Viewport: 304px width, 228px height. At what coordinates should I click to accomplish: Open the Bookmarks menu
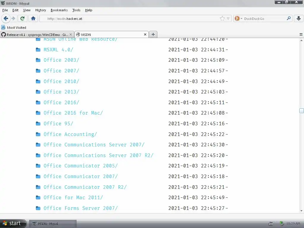[59, 10]
